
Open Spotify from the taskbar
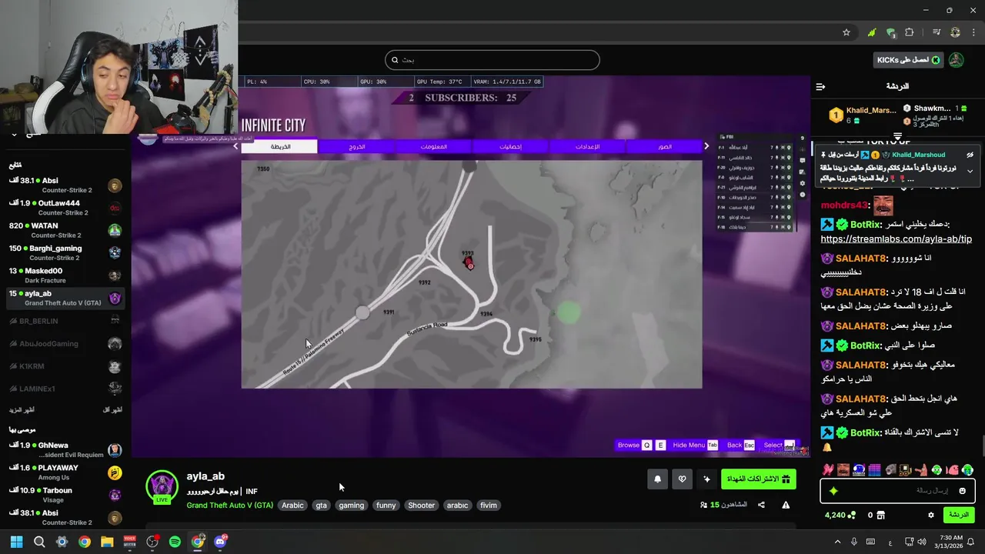pos(175,542)
